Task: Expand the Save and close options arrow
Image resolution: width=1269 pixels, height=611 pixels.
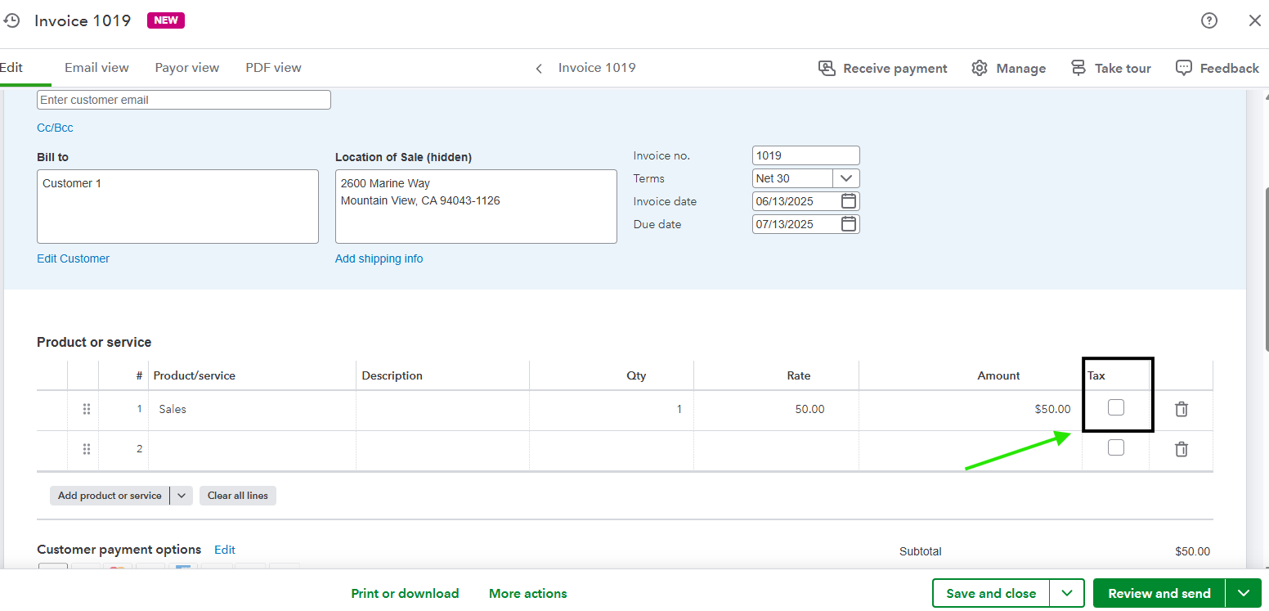Action: (1067, 594)
